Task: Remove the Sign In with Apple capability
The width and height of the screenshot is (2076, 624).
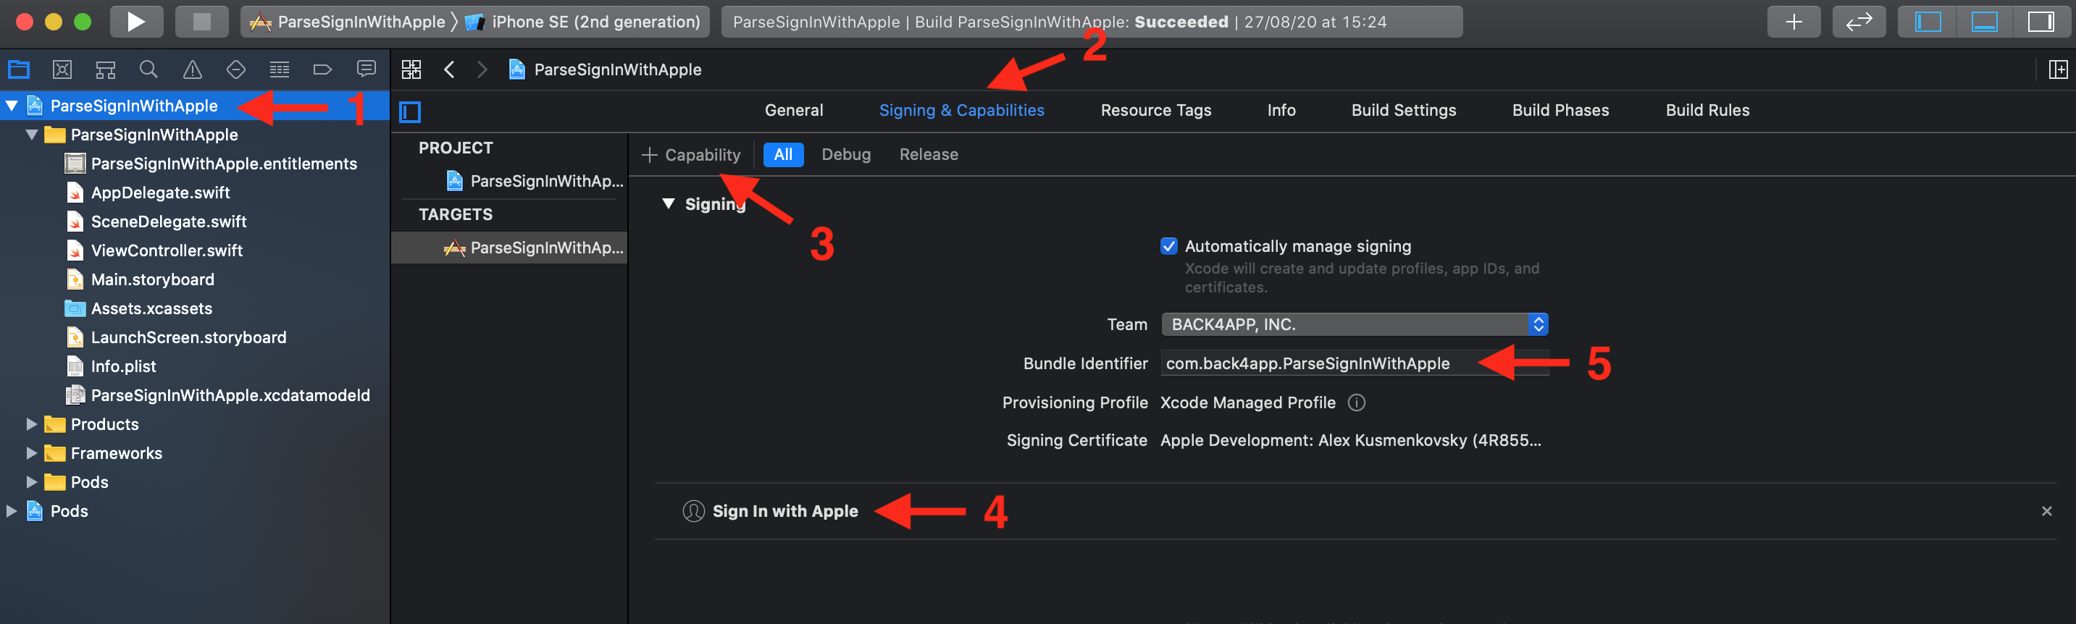Action: [2046, 510]
